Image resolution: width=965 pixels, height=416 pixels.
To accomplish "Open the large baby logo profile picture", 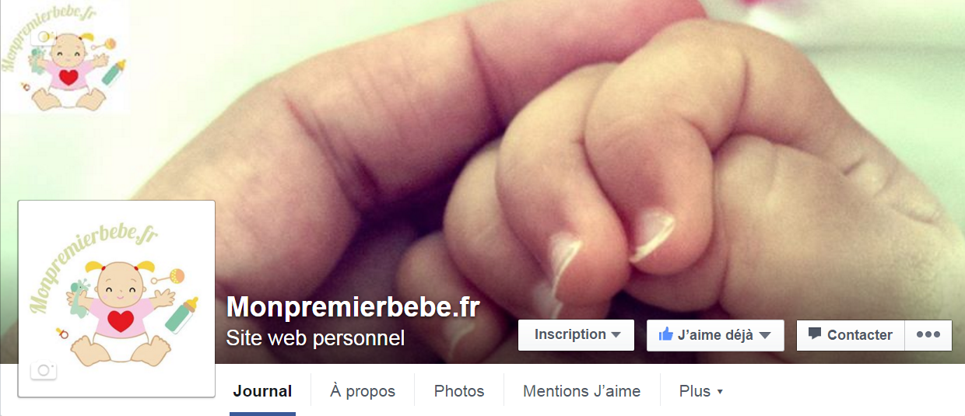I will coord(117,299).
